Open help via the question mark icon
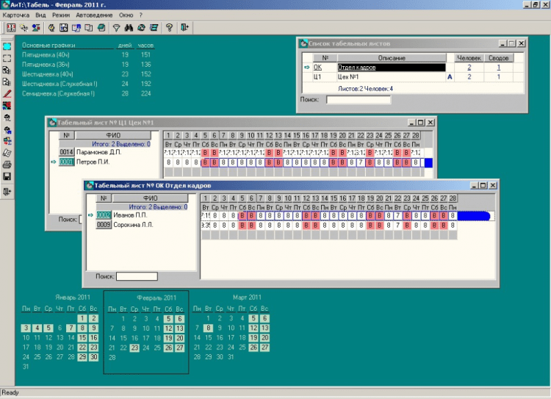The height and width of the screenshot is (399, 551). [x=169, y=28]
